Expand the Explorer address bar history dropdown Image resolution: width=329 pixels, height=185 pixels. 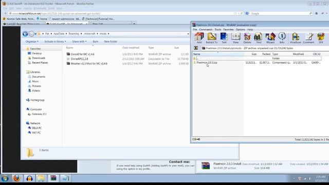188,34
